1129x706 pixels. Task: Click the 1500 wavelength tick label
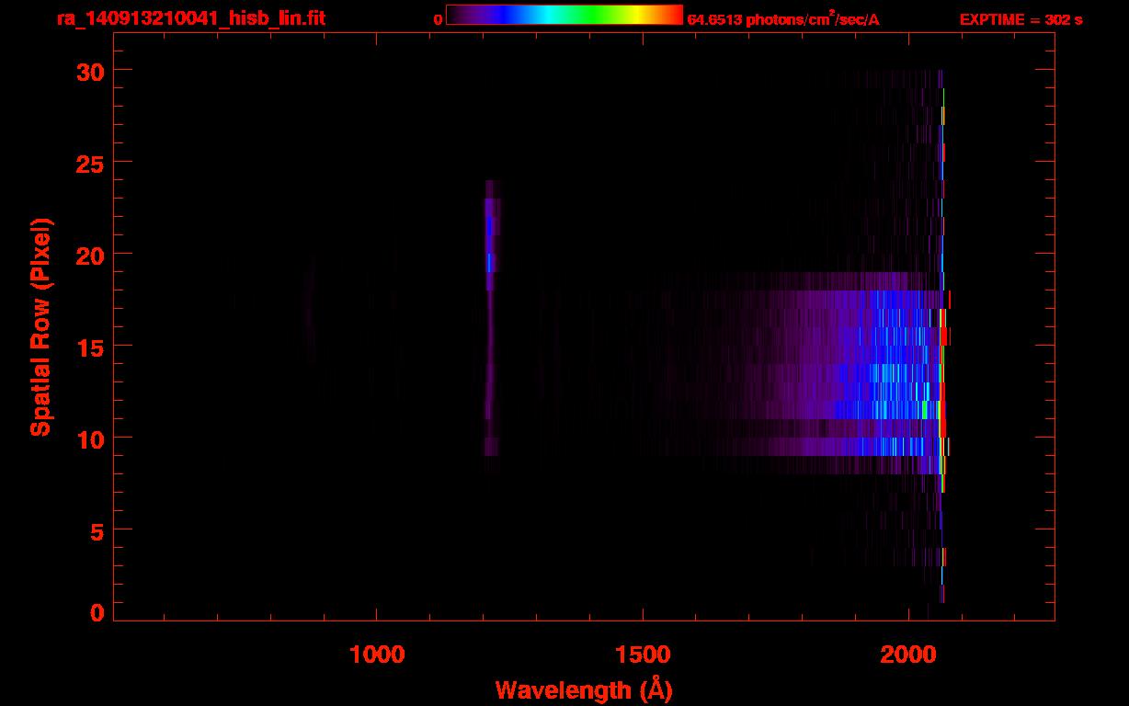coord(643,654)
